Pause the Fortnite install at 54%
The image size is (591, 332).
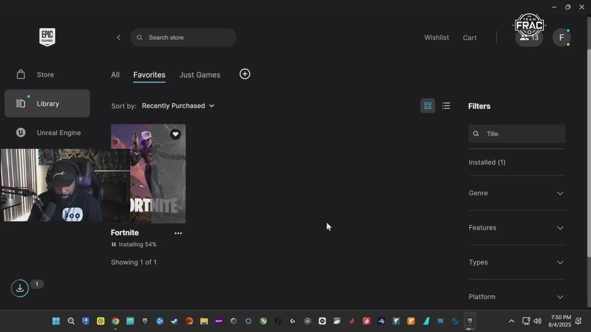114,244
